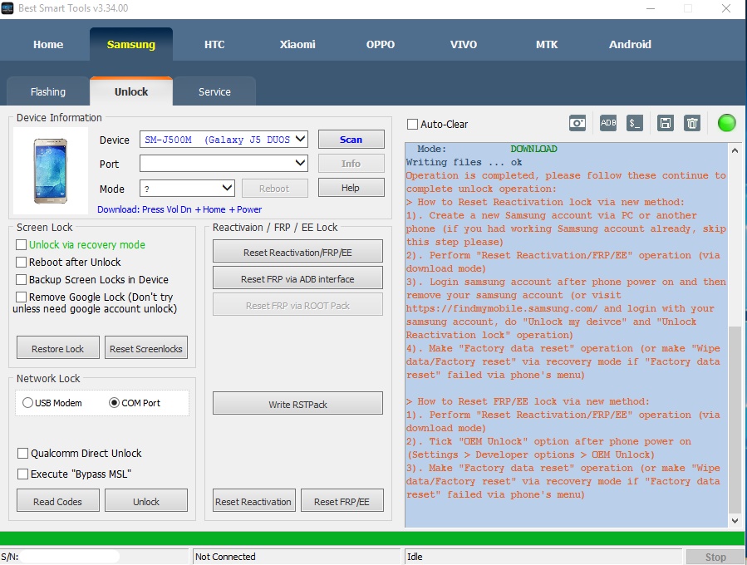
Task: Take a screenshot with the camera icon
Action: pyautogui.click(x=577, y=123)
